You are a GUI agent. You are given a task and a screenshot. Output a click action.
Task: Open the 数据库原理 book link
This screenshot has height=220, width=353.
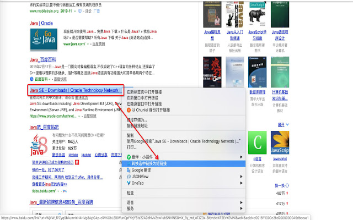[x=258, y=92]
